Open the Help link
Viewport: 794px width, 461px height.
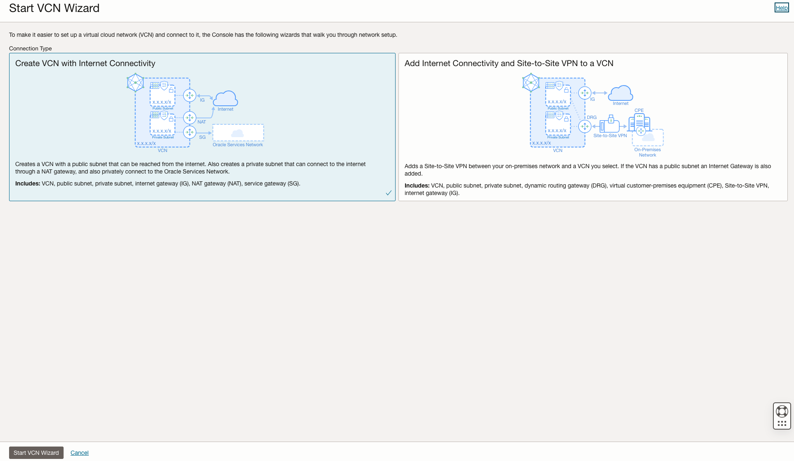[781, 8]
